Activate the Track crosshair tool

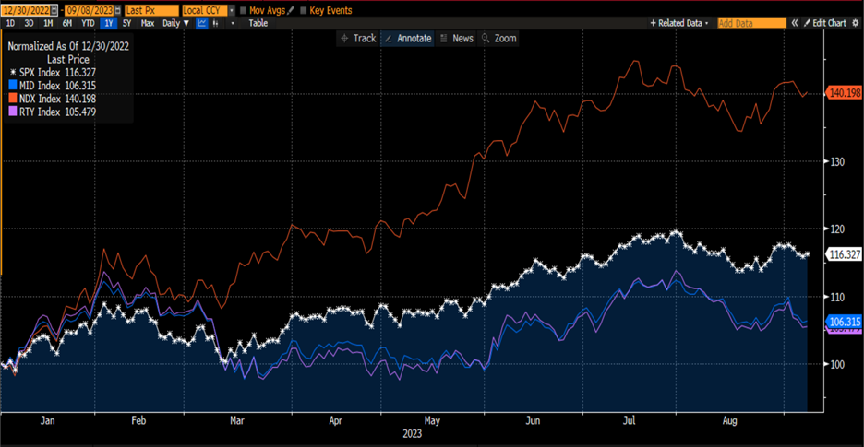click(358, 38)
